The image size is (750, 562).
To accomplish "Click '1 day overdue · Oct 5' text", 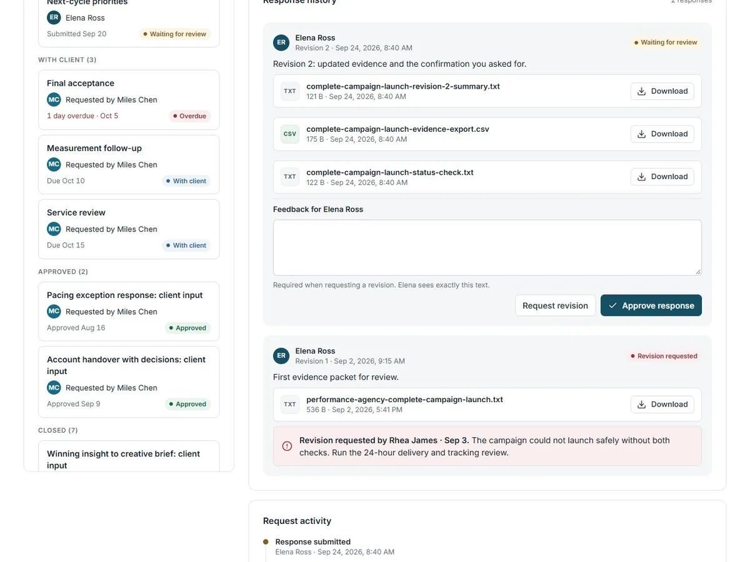I will coord(82,116).
